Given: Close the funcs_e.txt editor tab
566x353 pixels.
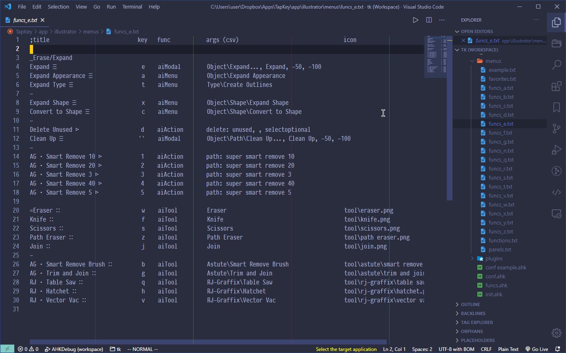Looking at the screenshot, I should pos(43,20).
